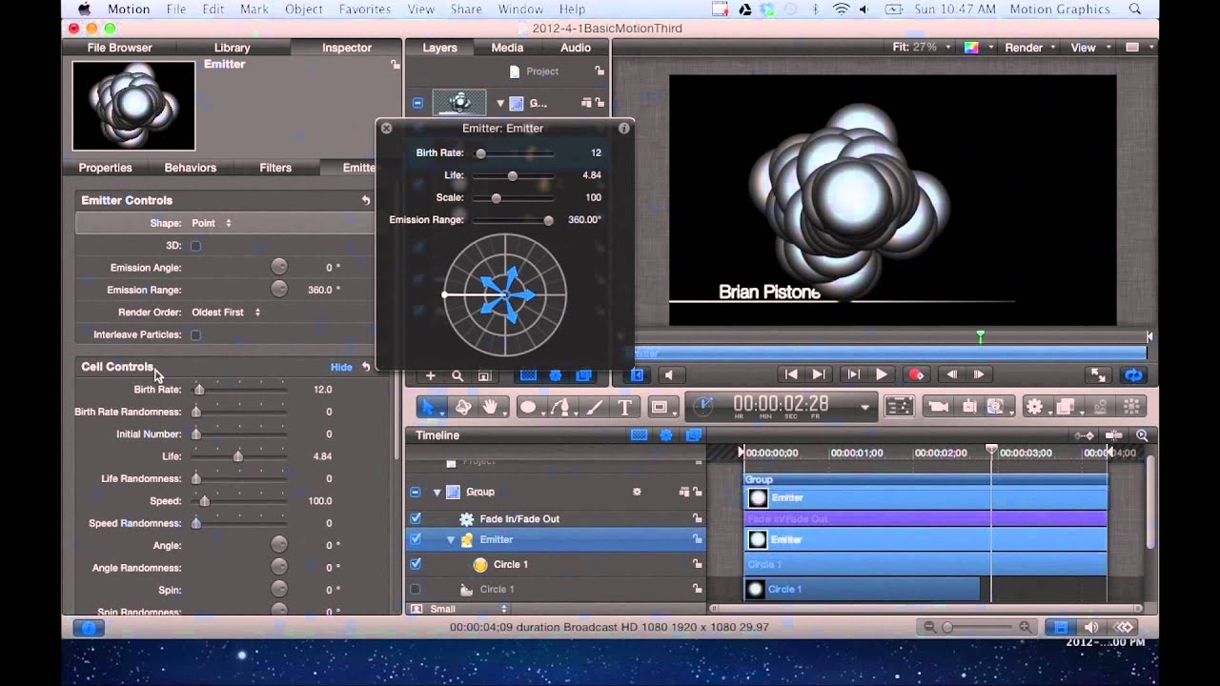Open the Shape dropdown set to Point
Viewport: 1220px width, 686px height.
[212, 223]
